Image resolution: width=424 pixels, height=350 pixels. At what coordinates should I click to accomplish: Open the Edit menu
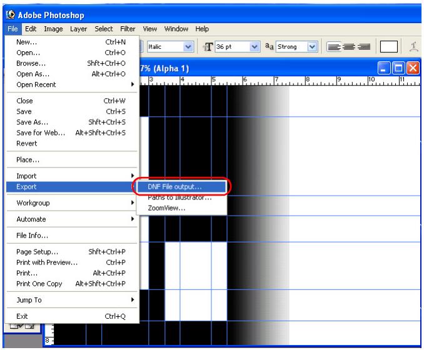(x=31, y=29)
